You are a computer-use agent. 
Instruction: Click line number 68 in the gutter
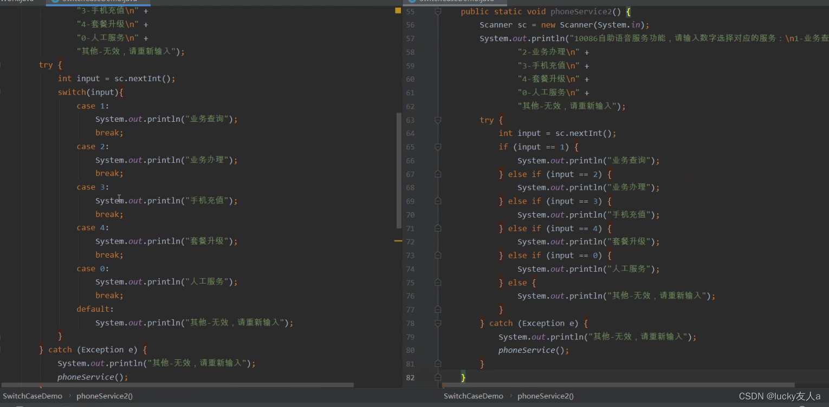pos(410,188)
